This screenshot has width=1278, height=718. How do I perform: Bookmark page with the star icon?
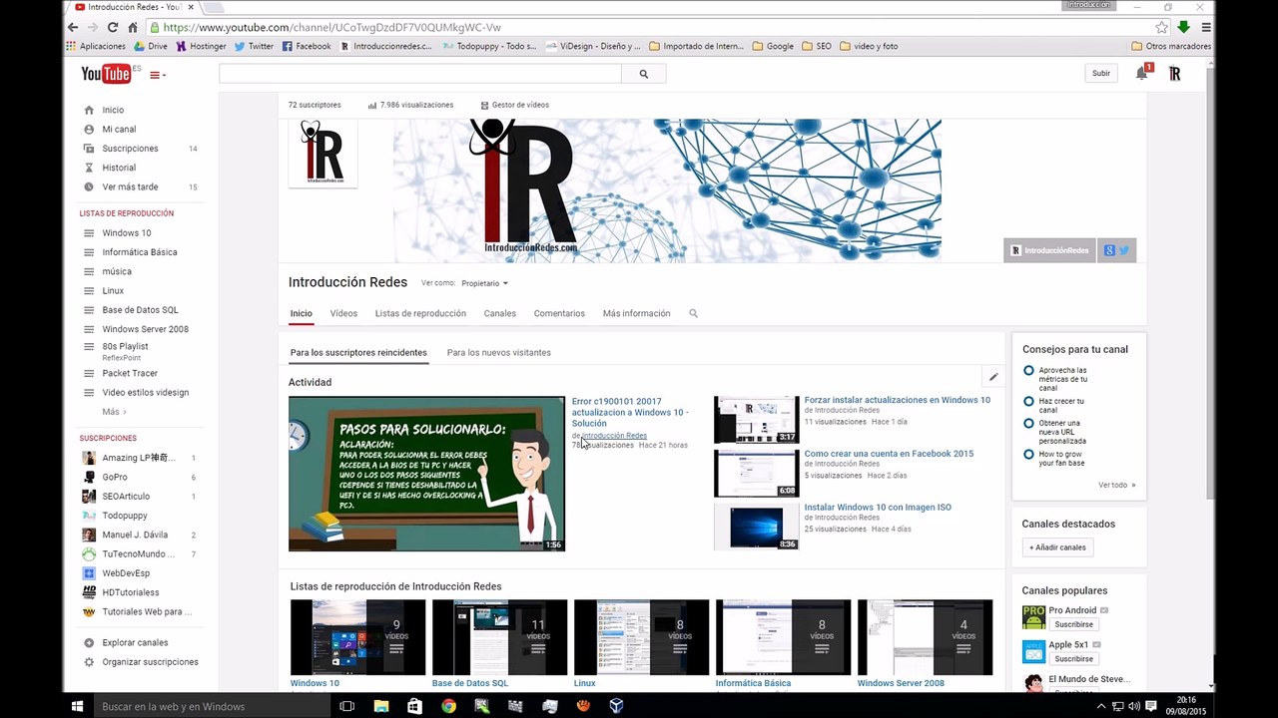(x=1161, y=28)
